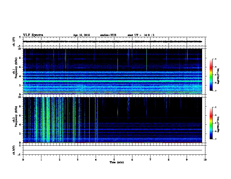
Task: Click the "ch.3(V)" axis label
Action: click(x=14, y=150)
